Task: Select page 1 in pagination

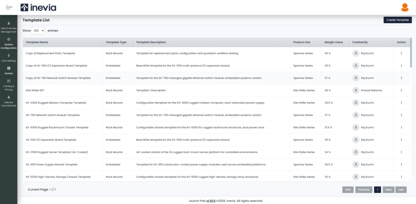Action: 377,190
